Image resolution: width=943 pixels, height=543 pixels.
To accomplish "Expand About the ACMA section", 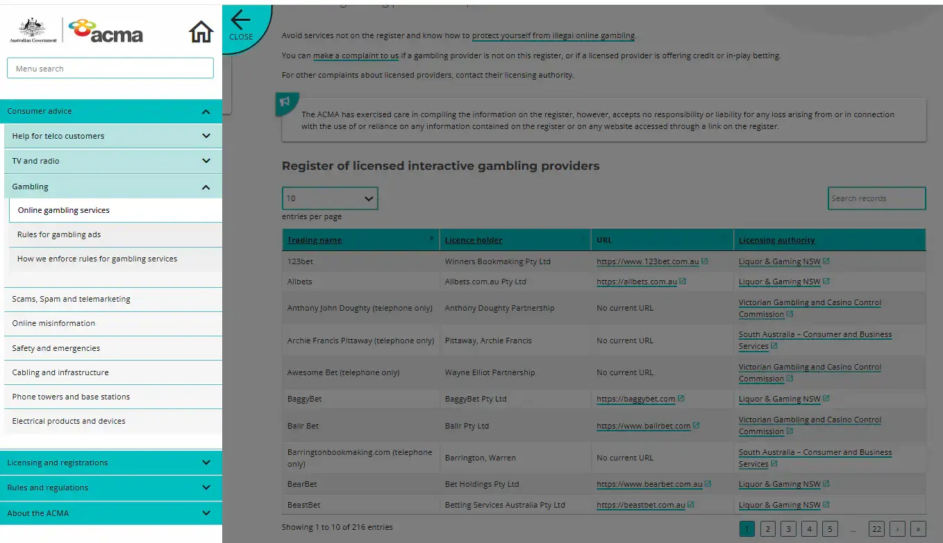I will point(206,513).
